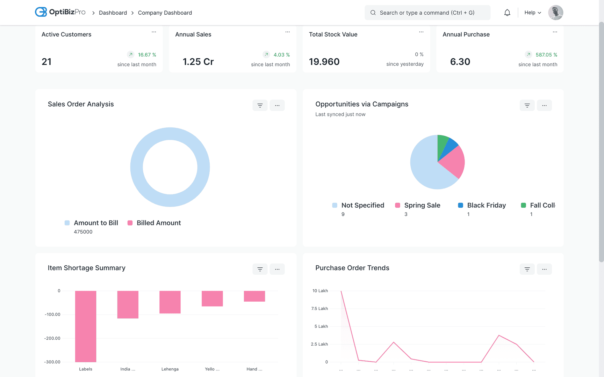The height and width of the screenshot is (377, 604).
Task: Click the OptiBizPro logo
Action: 60,12
